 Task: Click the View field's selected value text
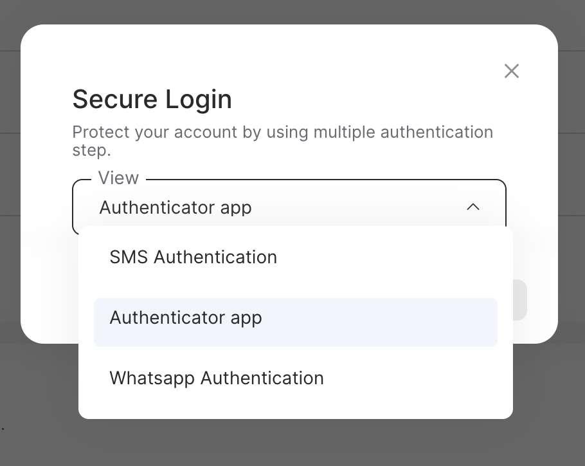click(175, 208)
